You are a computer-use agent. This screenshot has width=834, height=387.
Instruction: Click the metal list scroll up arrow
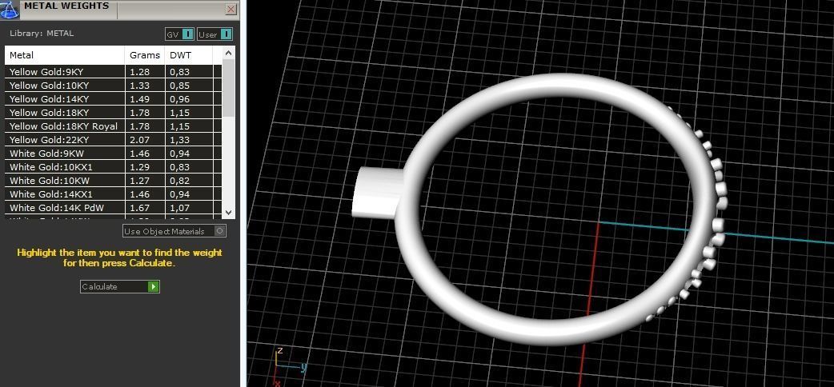228,53
